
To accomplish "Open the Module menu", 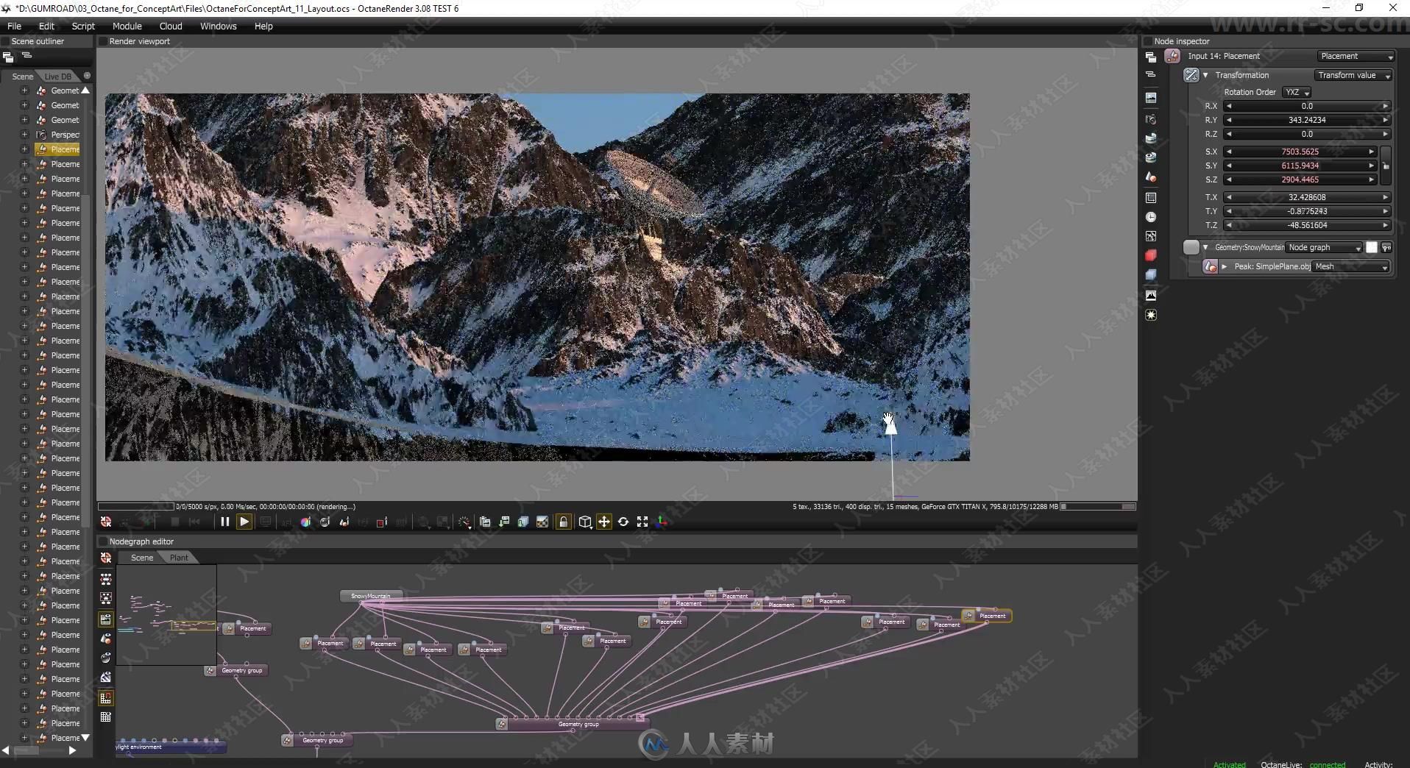I will 127,26.
